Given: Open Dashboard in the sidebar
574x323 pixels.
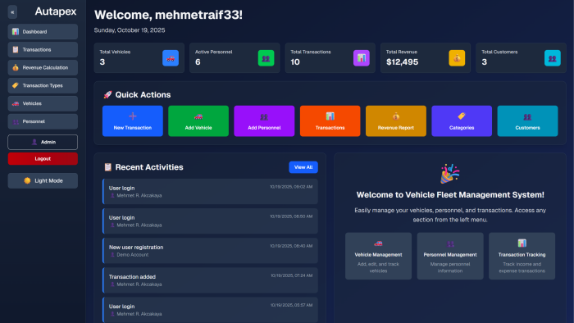Looking at the screenshot, I should coord(43,32).
